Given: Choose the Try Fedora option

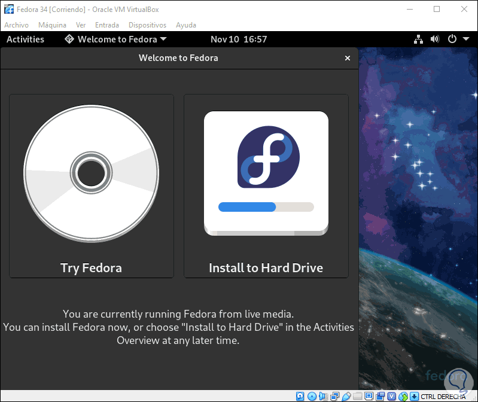Looking at the screenshot, I should coord(92,186).
